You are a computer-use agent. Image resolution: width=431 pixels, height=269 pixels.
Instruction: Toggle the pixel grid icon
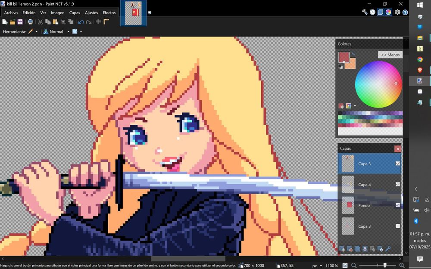pyautogui.click(x=99, y=22)
